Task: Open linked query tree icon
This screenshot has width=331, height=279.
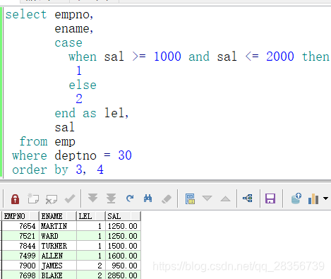Action: tap(248, 198)
